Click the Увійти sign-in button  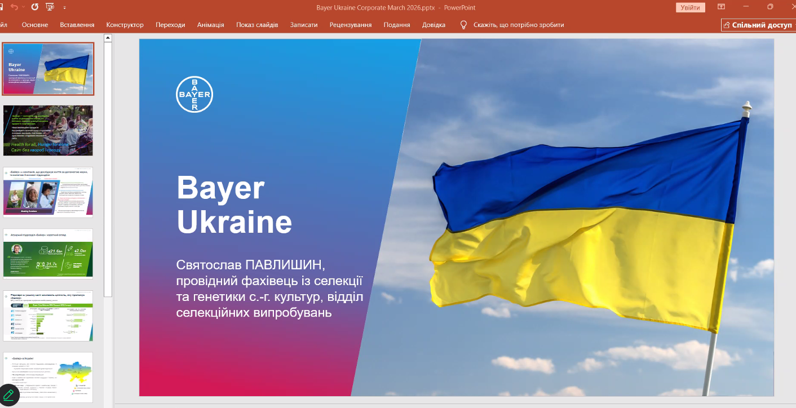(x=690, y=7)
